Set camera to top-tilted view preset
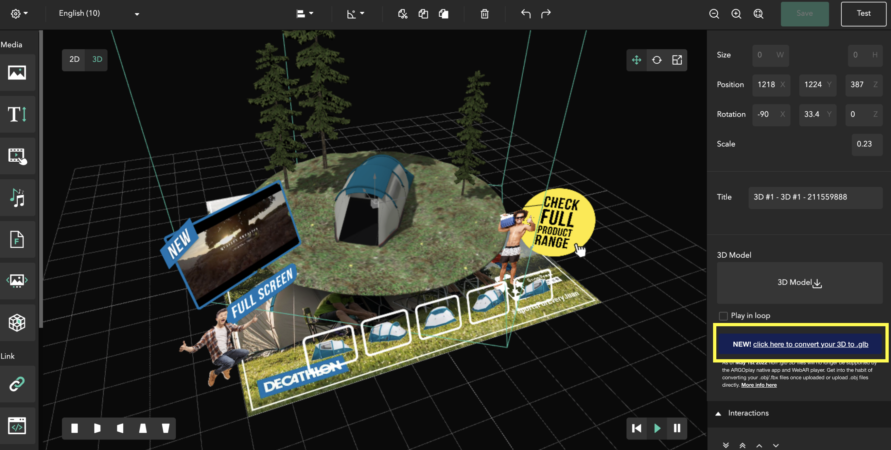891x450 pixels. coord(143,428)
